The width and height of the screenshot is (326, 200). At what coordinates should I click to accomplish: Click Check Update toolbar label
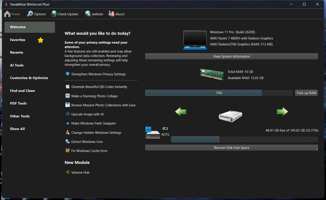tap(68, 14)
